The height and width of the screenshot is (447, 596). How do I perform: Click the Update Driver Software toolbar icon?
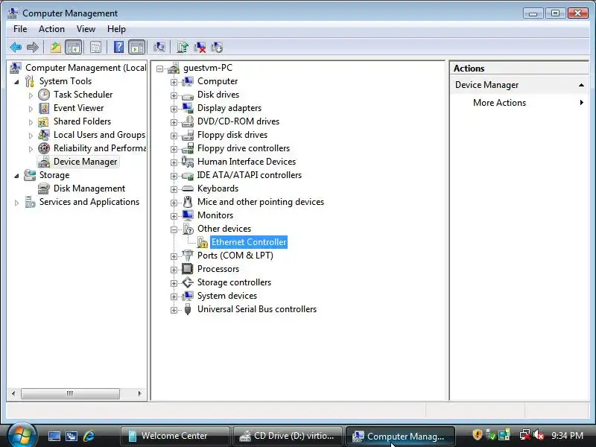[x=182, y=47]
